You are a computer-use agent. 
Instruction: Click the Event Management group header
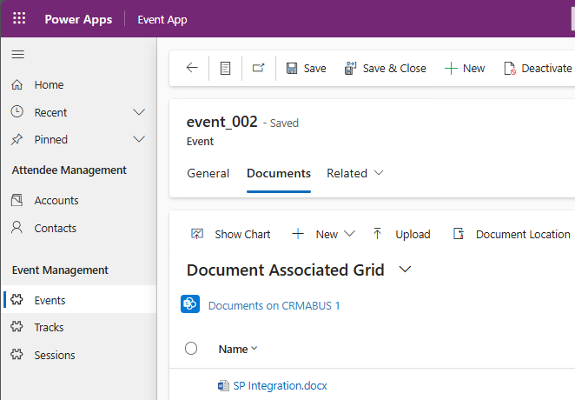click(60, 270)
